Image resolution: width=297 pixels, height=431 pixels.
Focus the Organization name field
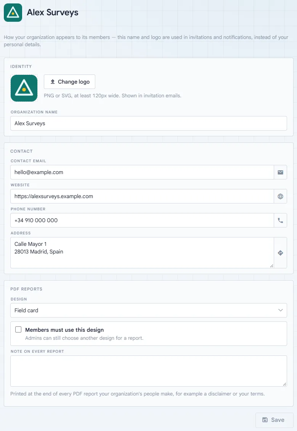[149, 123]
